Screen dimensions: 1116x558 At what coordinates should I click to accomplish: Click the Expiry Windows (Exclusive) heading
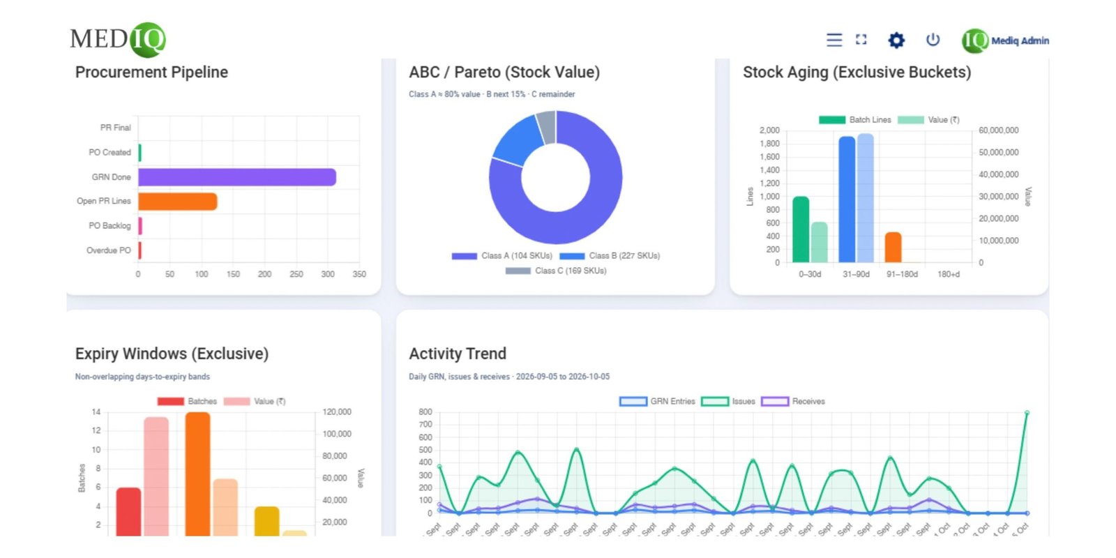click(x=172, y=354)
